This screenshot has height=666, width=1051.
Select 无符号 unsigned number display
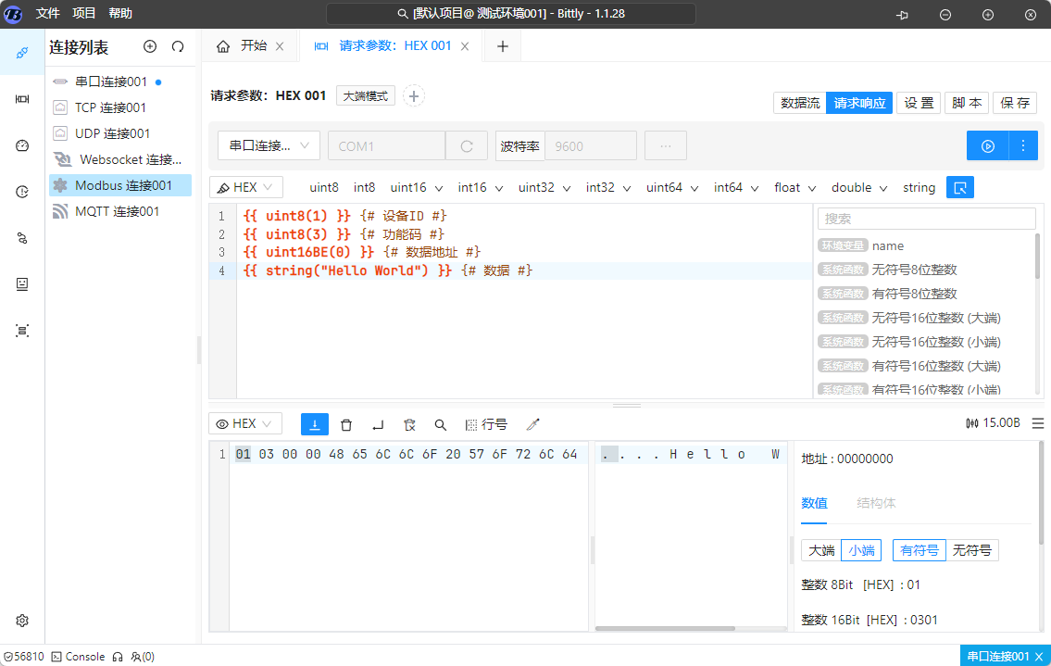tap(971, 549)
